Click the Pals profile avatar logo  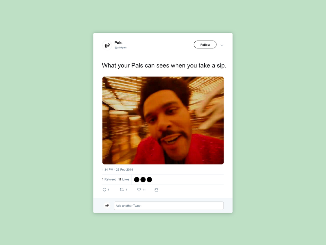click(107, 45)
